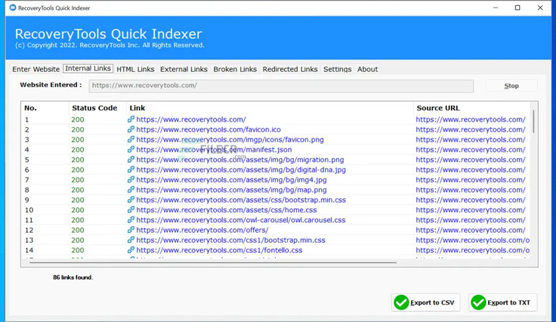Click the '86 links found.' status text

[72, 277]
